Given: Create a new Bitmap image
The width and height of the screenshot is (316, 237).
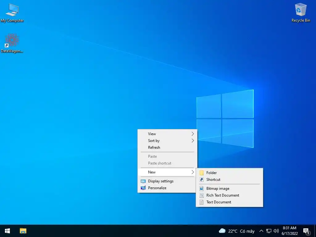Looking at the screenshot, I should coord(230,189).
